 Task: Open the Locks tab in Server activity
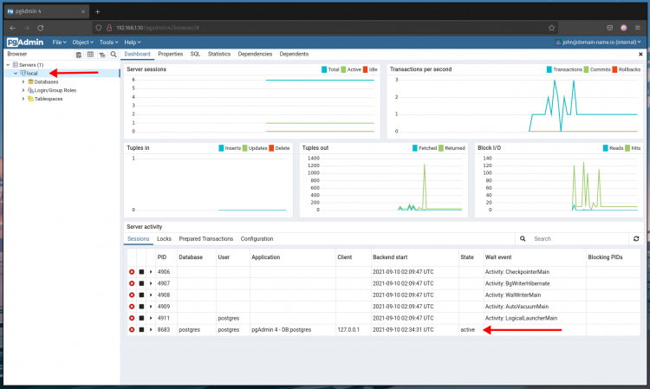pos(164,239)
